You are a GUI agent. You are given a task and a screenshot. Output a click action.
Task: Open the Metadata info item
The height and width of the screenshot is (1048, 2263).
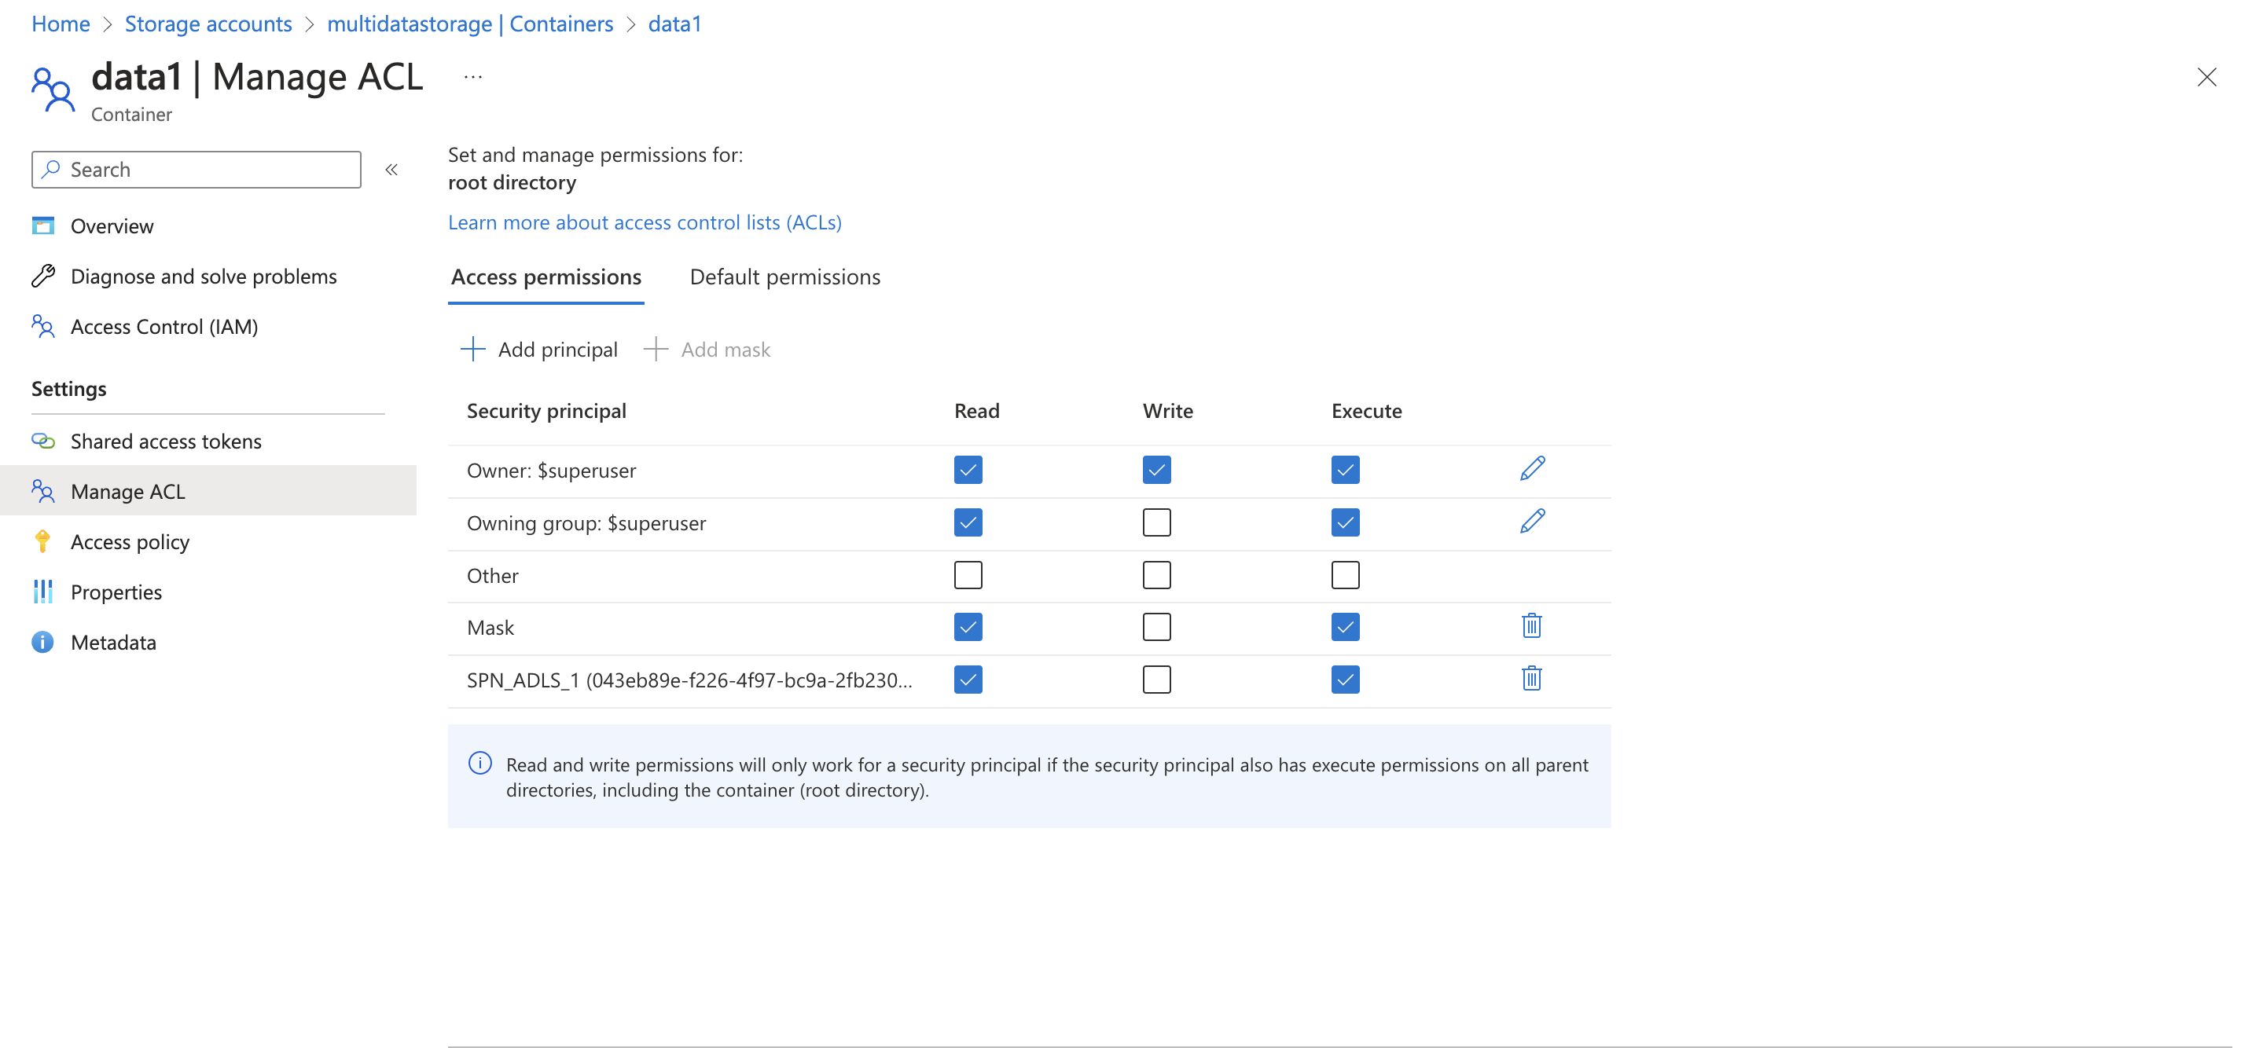[x=112, y=642]
